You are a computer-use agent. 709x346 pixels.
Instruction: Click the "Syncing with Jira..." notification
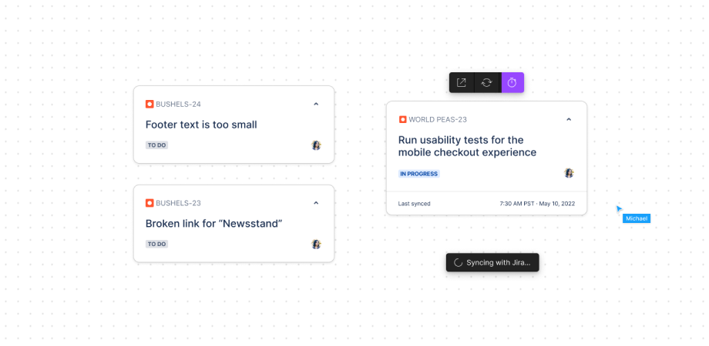[x=493, y=262]
